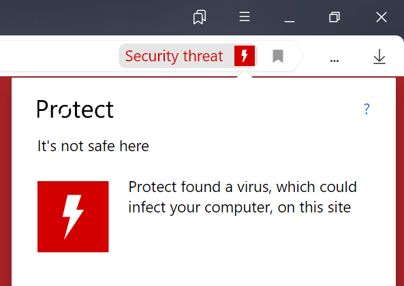This screenshot has width=404, height=286.
Task: Click the pointed arrow edge of address bar
Action: click(299, 56)
